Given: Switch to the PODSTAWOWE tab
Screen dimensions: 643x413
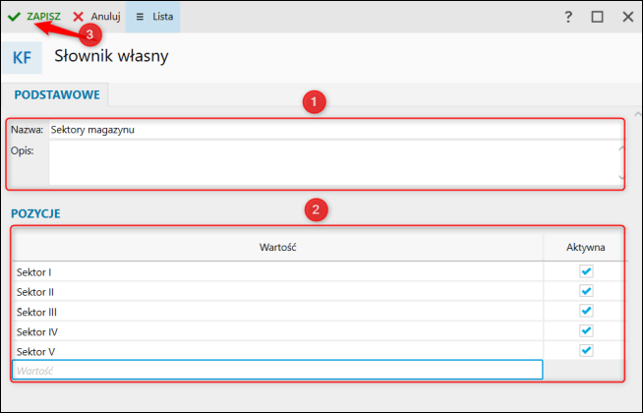Looking at the screenshot, I should (x=57, y=94).
